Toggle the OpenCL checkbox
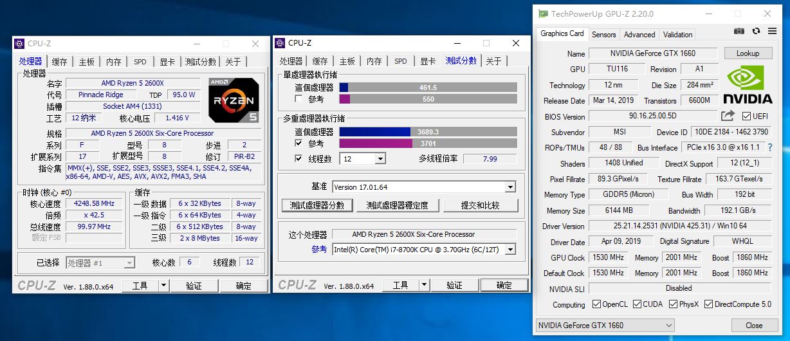The width and height of the screenshot is (790, 341). click(x=596, y=304)
